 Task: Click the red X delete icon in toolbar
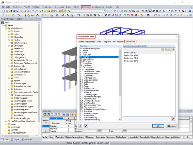pyautogui.click(x=180, y=11)
